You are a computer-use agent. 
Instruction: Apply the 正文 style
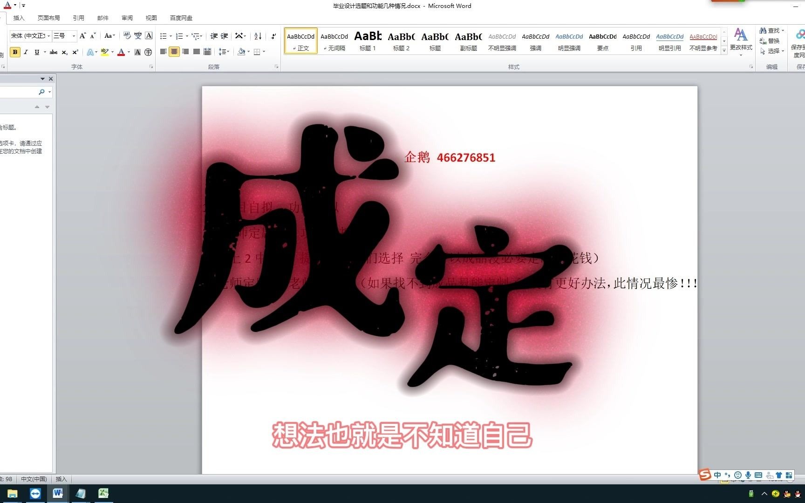pyautogui.click(x=300, y=41)
